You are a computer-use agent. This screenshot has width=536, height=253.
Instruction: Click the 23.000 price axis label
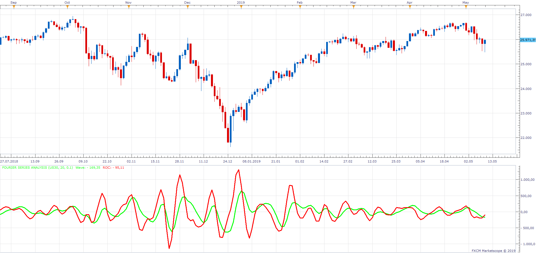526,113
